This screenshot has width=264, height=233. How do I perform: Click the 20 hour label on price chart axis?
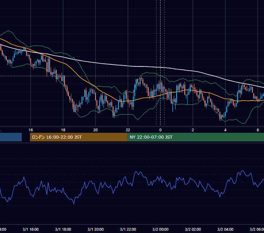point(96,130)
